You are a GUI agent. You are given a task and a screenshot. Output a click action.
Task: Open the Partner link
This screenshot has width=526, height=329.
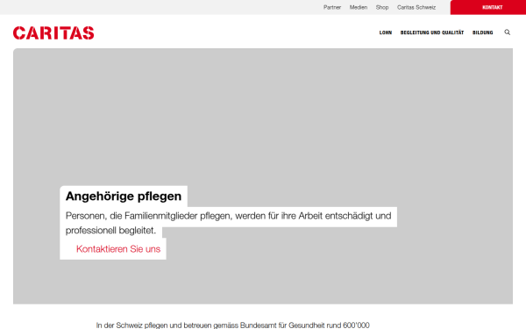click(x=332, y=7)
